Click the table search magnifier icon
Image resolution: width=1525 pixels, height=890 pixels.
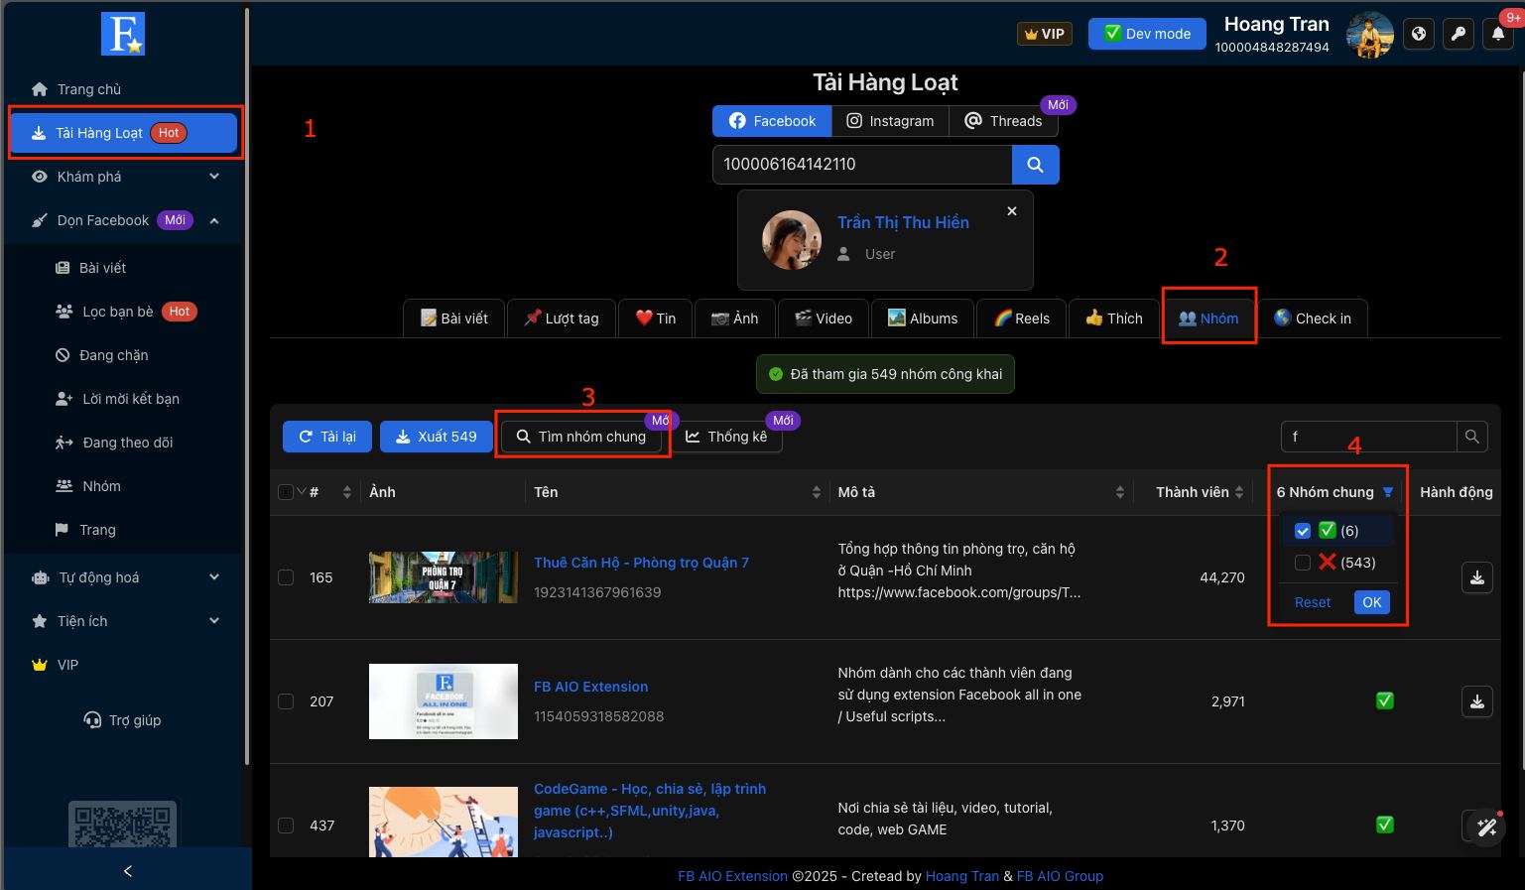click(x=1472, y=437)
